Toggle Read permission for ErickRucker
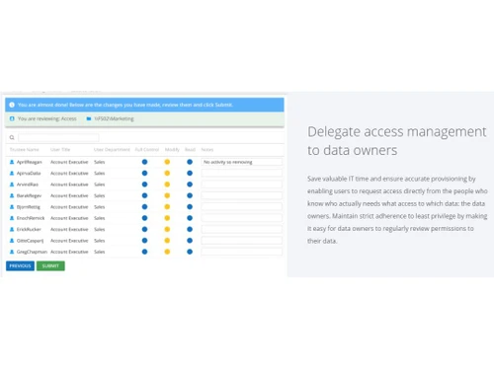Viewport: 494px width, 370px height. pyautogui.click(x=190, y=229)
